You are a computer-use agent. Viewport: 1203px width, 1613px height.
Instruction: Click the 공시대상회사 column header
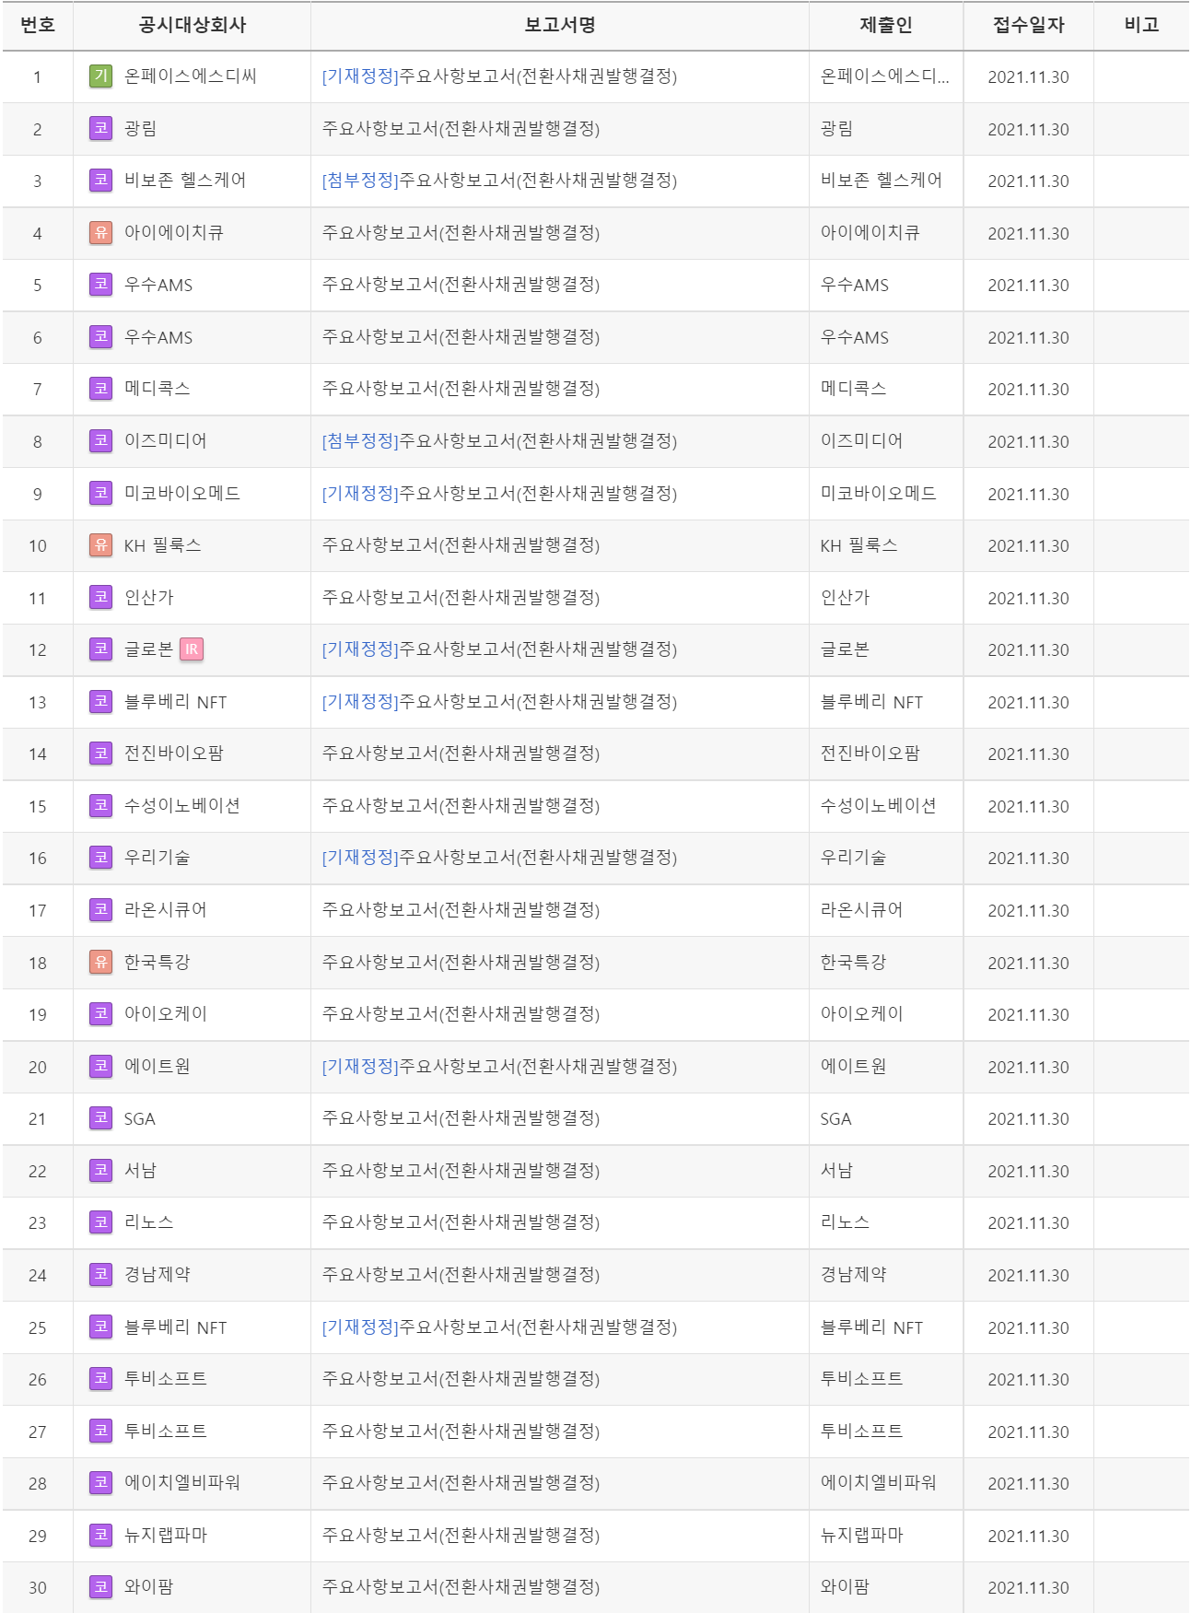point(193,25)
